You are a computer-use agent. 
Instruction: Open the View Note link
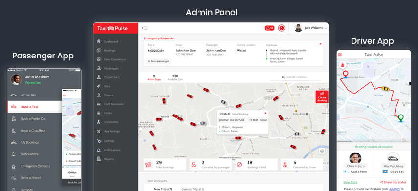click(x=350, y=182)
